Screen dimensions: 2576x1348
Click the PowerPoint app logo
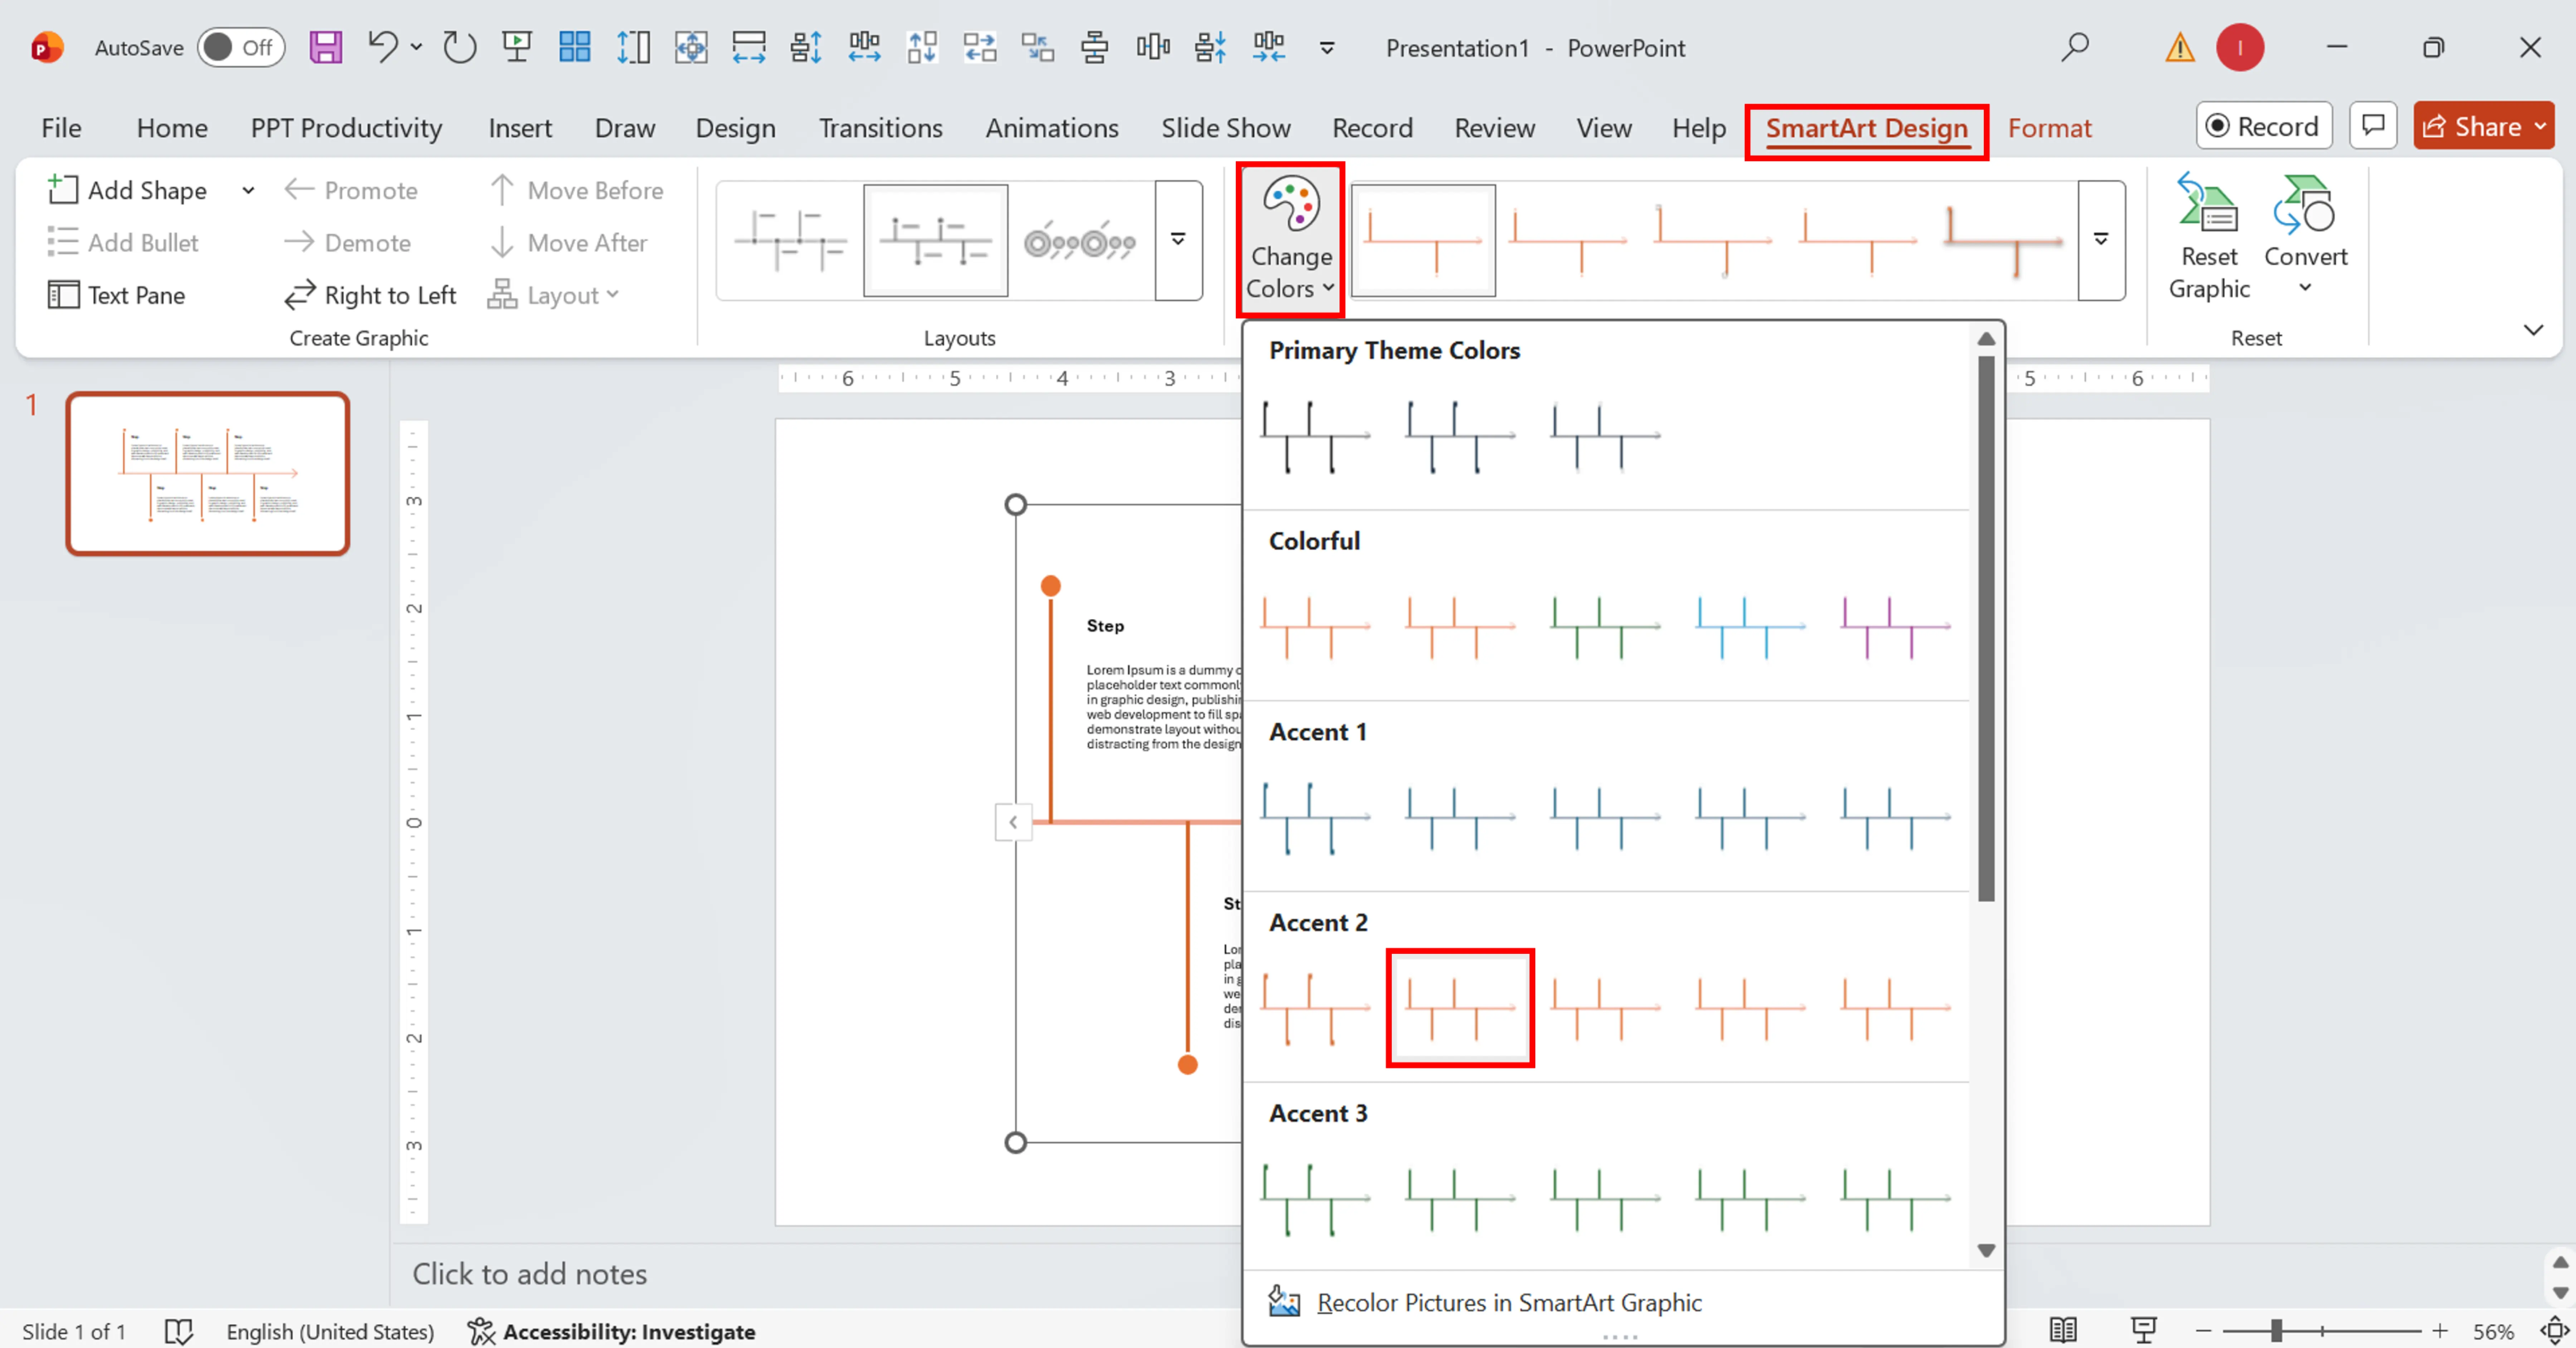pos(46,47)
